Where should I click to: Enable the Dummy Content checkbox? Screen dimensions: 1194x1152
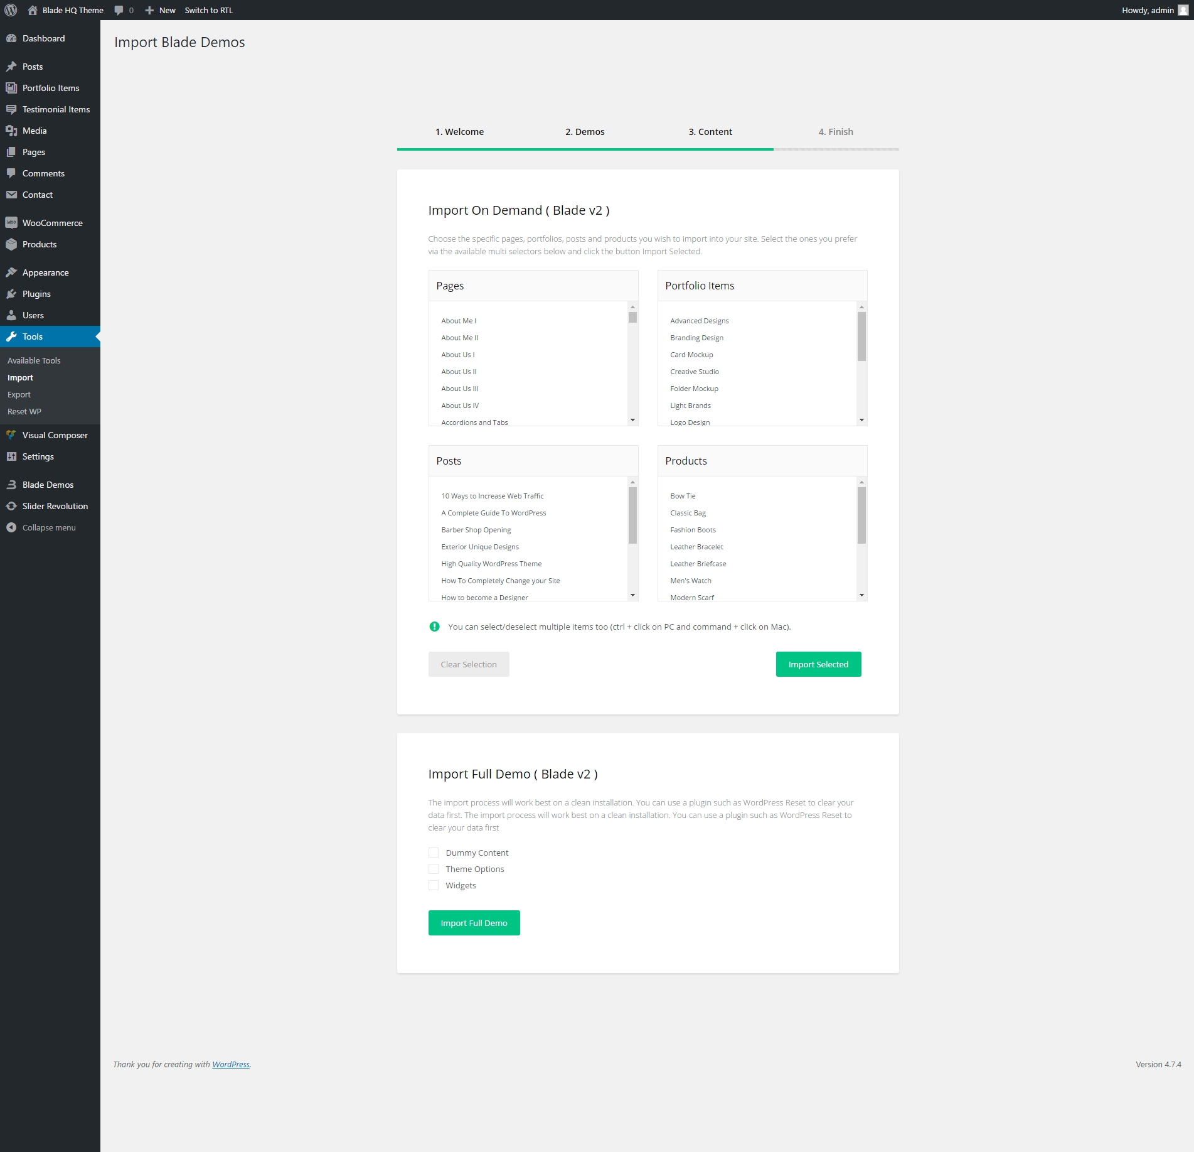434,853
